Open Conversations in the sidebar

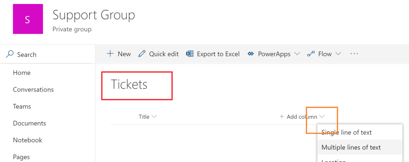[x=33, y=90]
